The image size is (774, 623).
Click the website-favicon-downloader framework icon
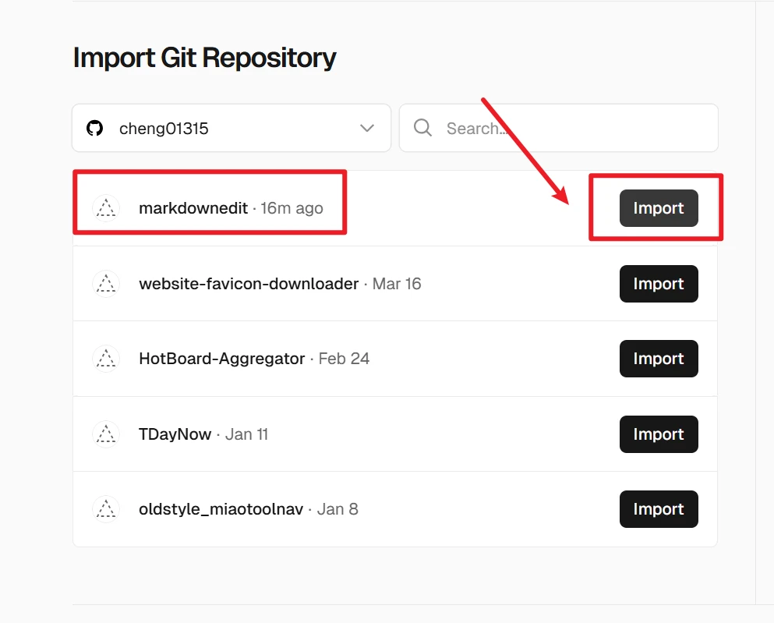click(x=106, y=284)
